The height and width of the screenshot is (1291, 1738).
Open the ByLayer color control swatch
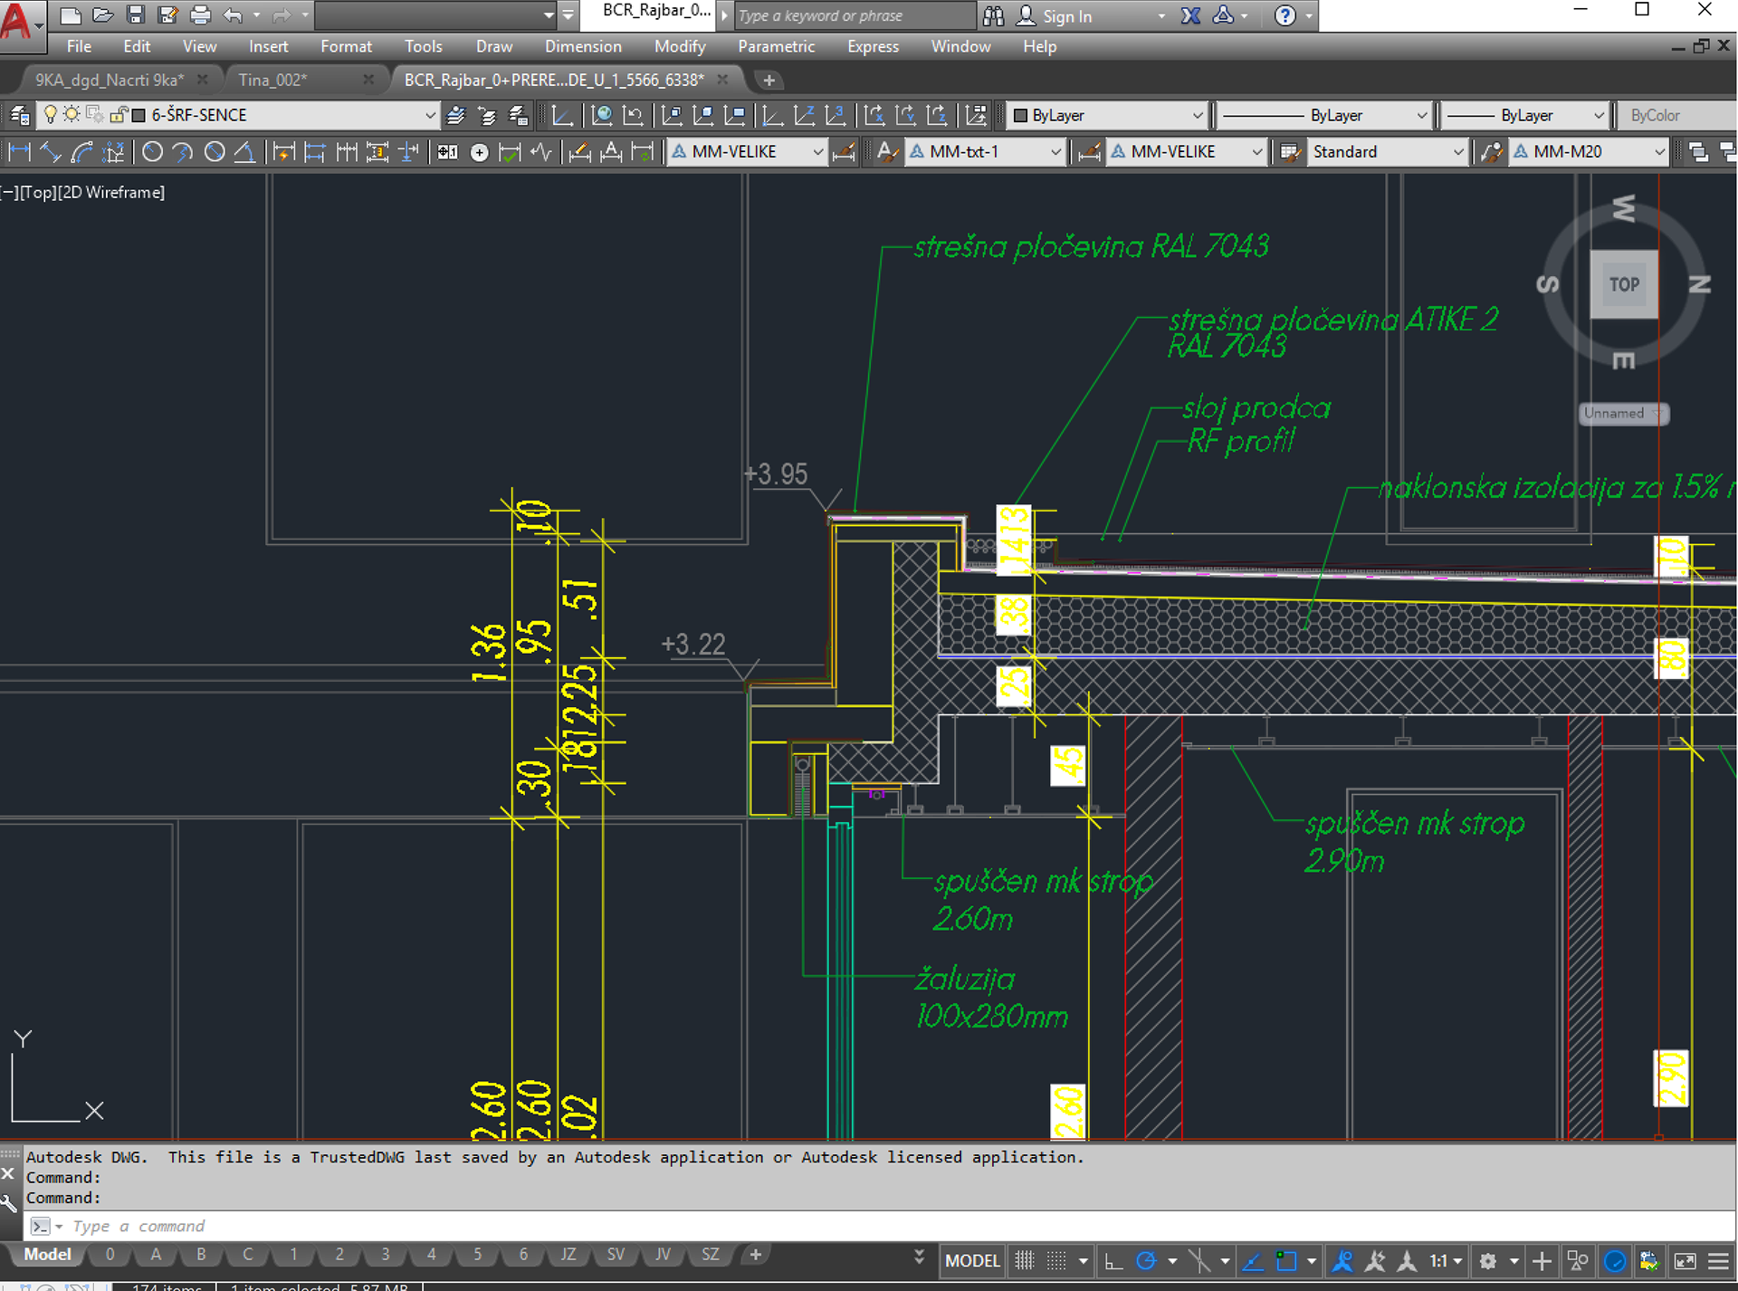1020,115
